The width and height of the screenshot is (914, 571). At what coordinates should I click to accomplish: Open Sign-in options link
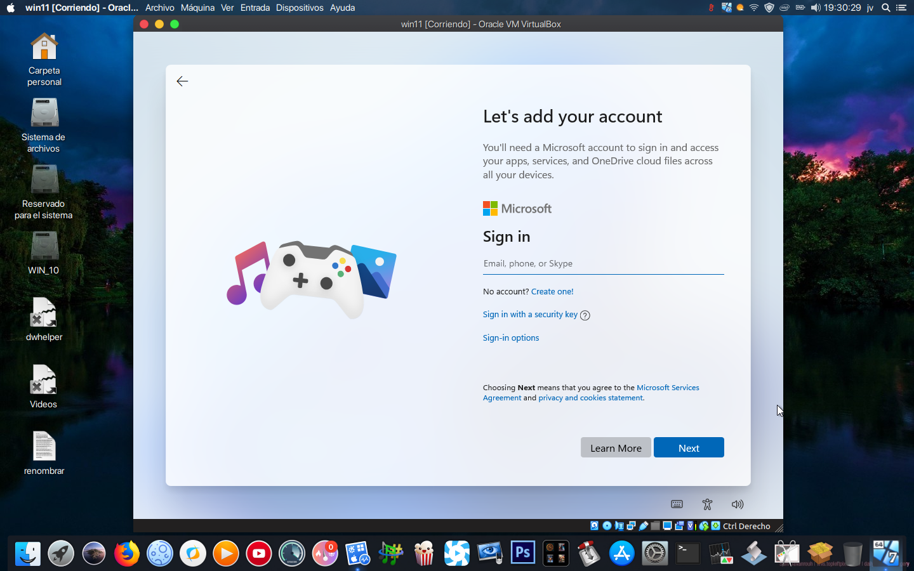click(511, 338)
